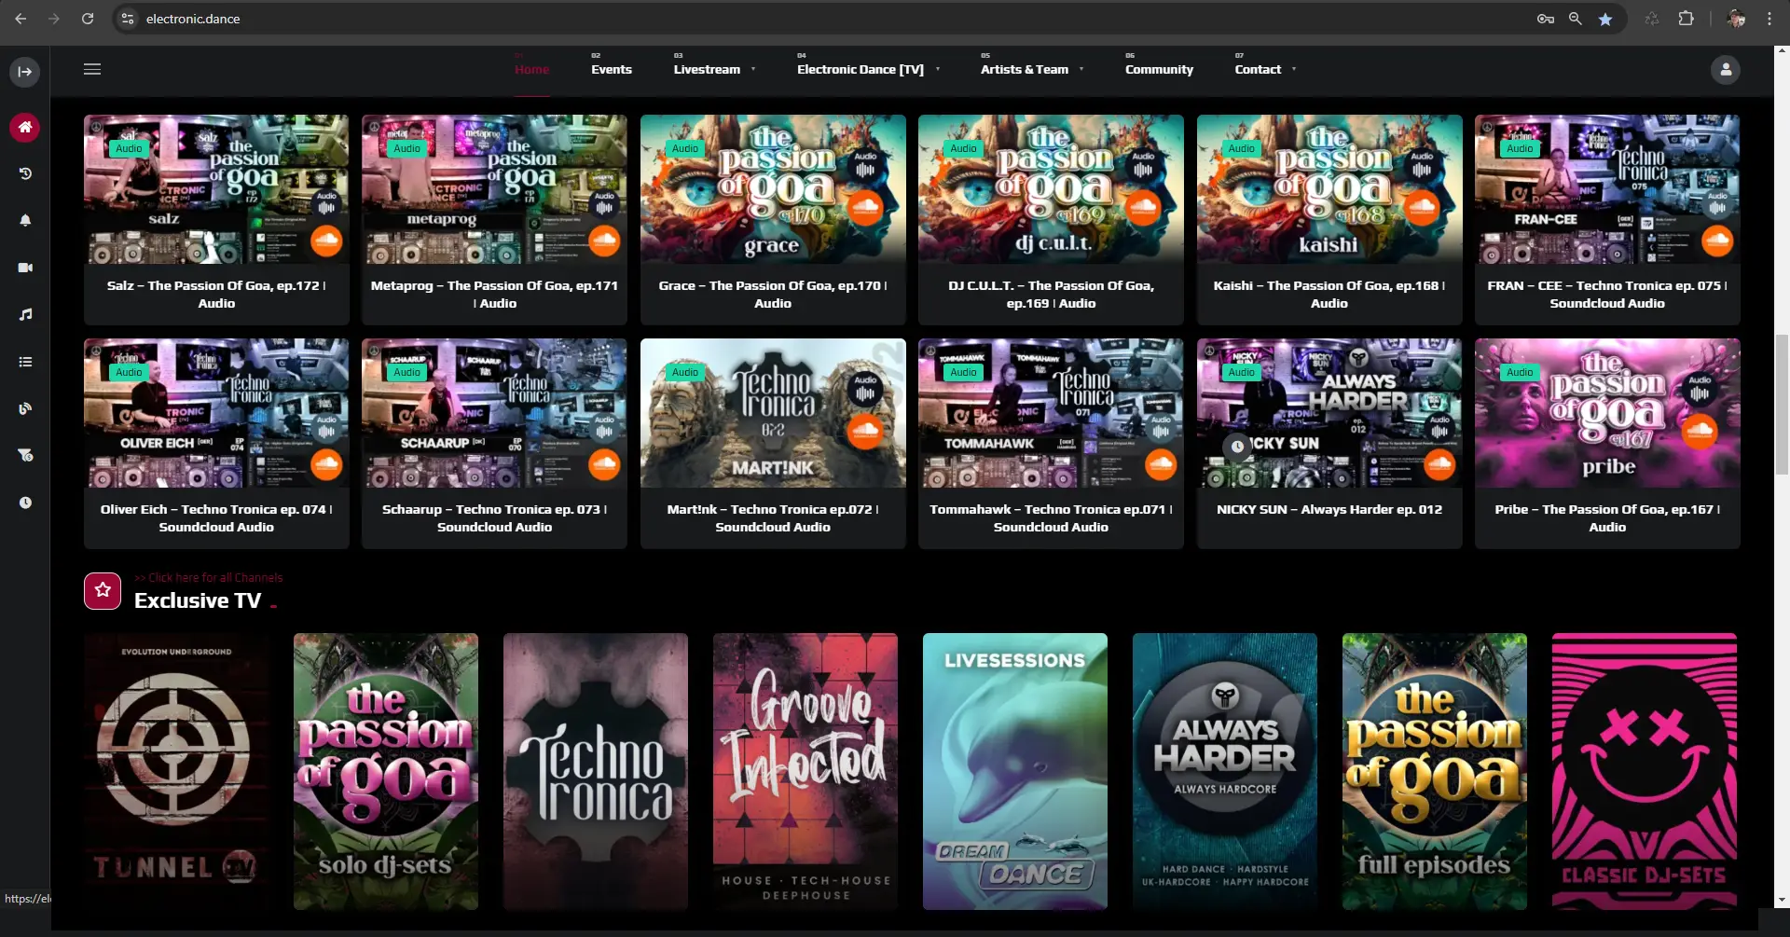Screen dimensions: 1790x937
Task: Click the 'Click here for all Channels' link
Action: (209, 578)
